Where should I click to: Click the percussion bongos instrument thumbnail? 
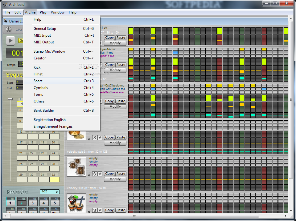tap(76, 203)
